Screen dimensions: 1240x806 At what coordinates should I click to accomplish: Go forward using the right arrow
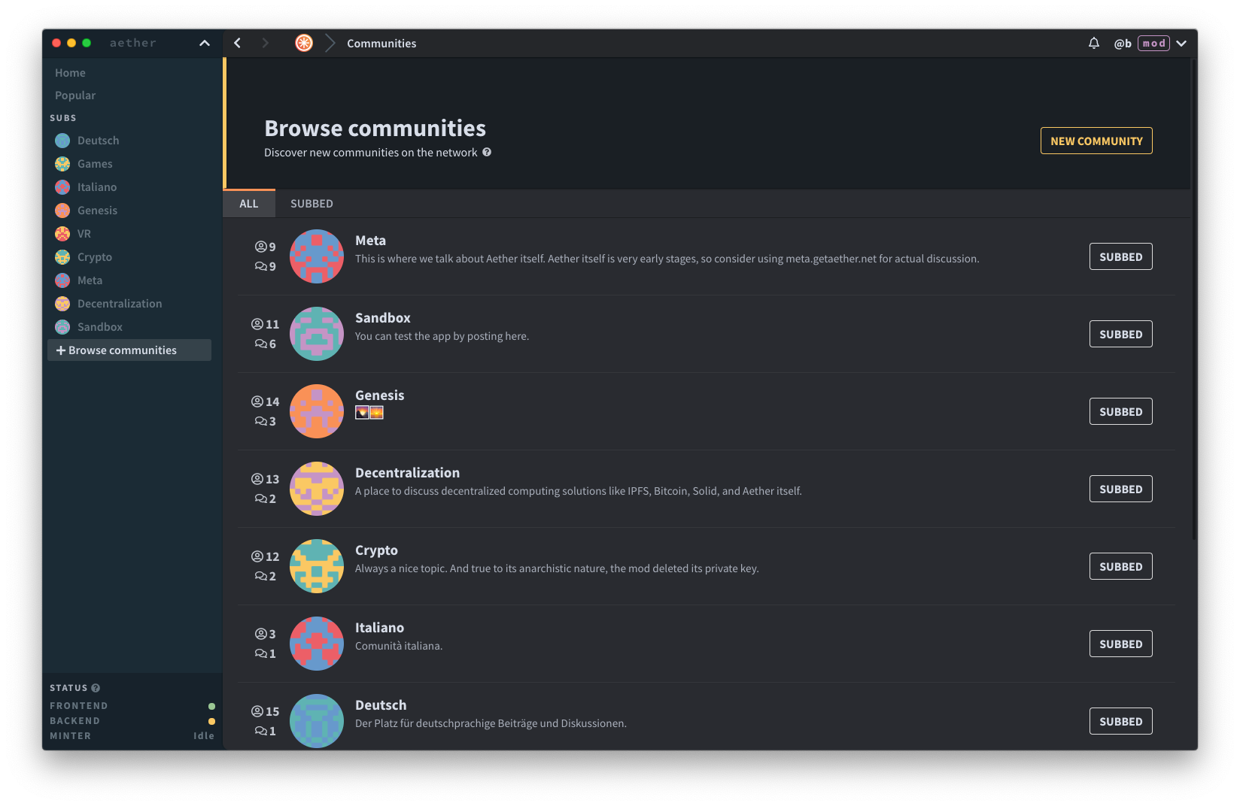click(x=265, y=44)
